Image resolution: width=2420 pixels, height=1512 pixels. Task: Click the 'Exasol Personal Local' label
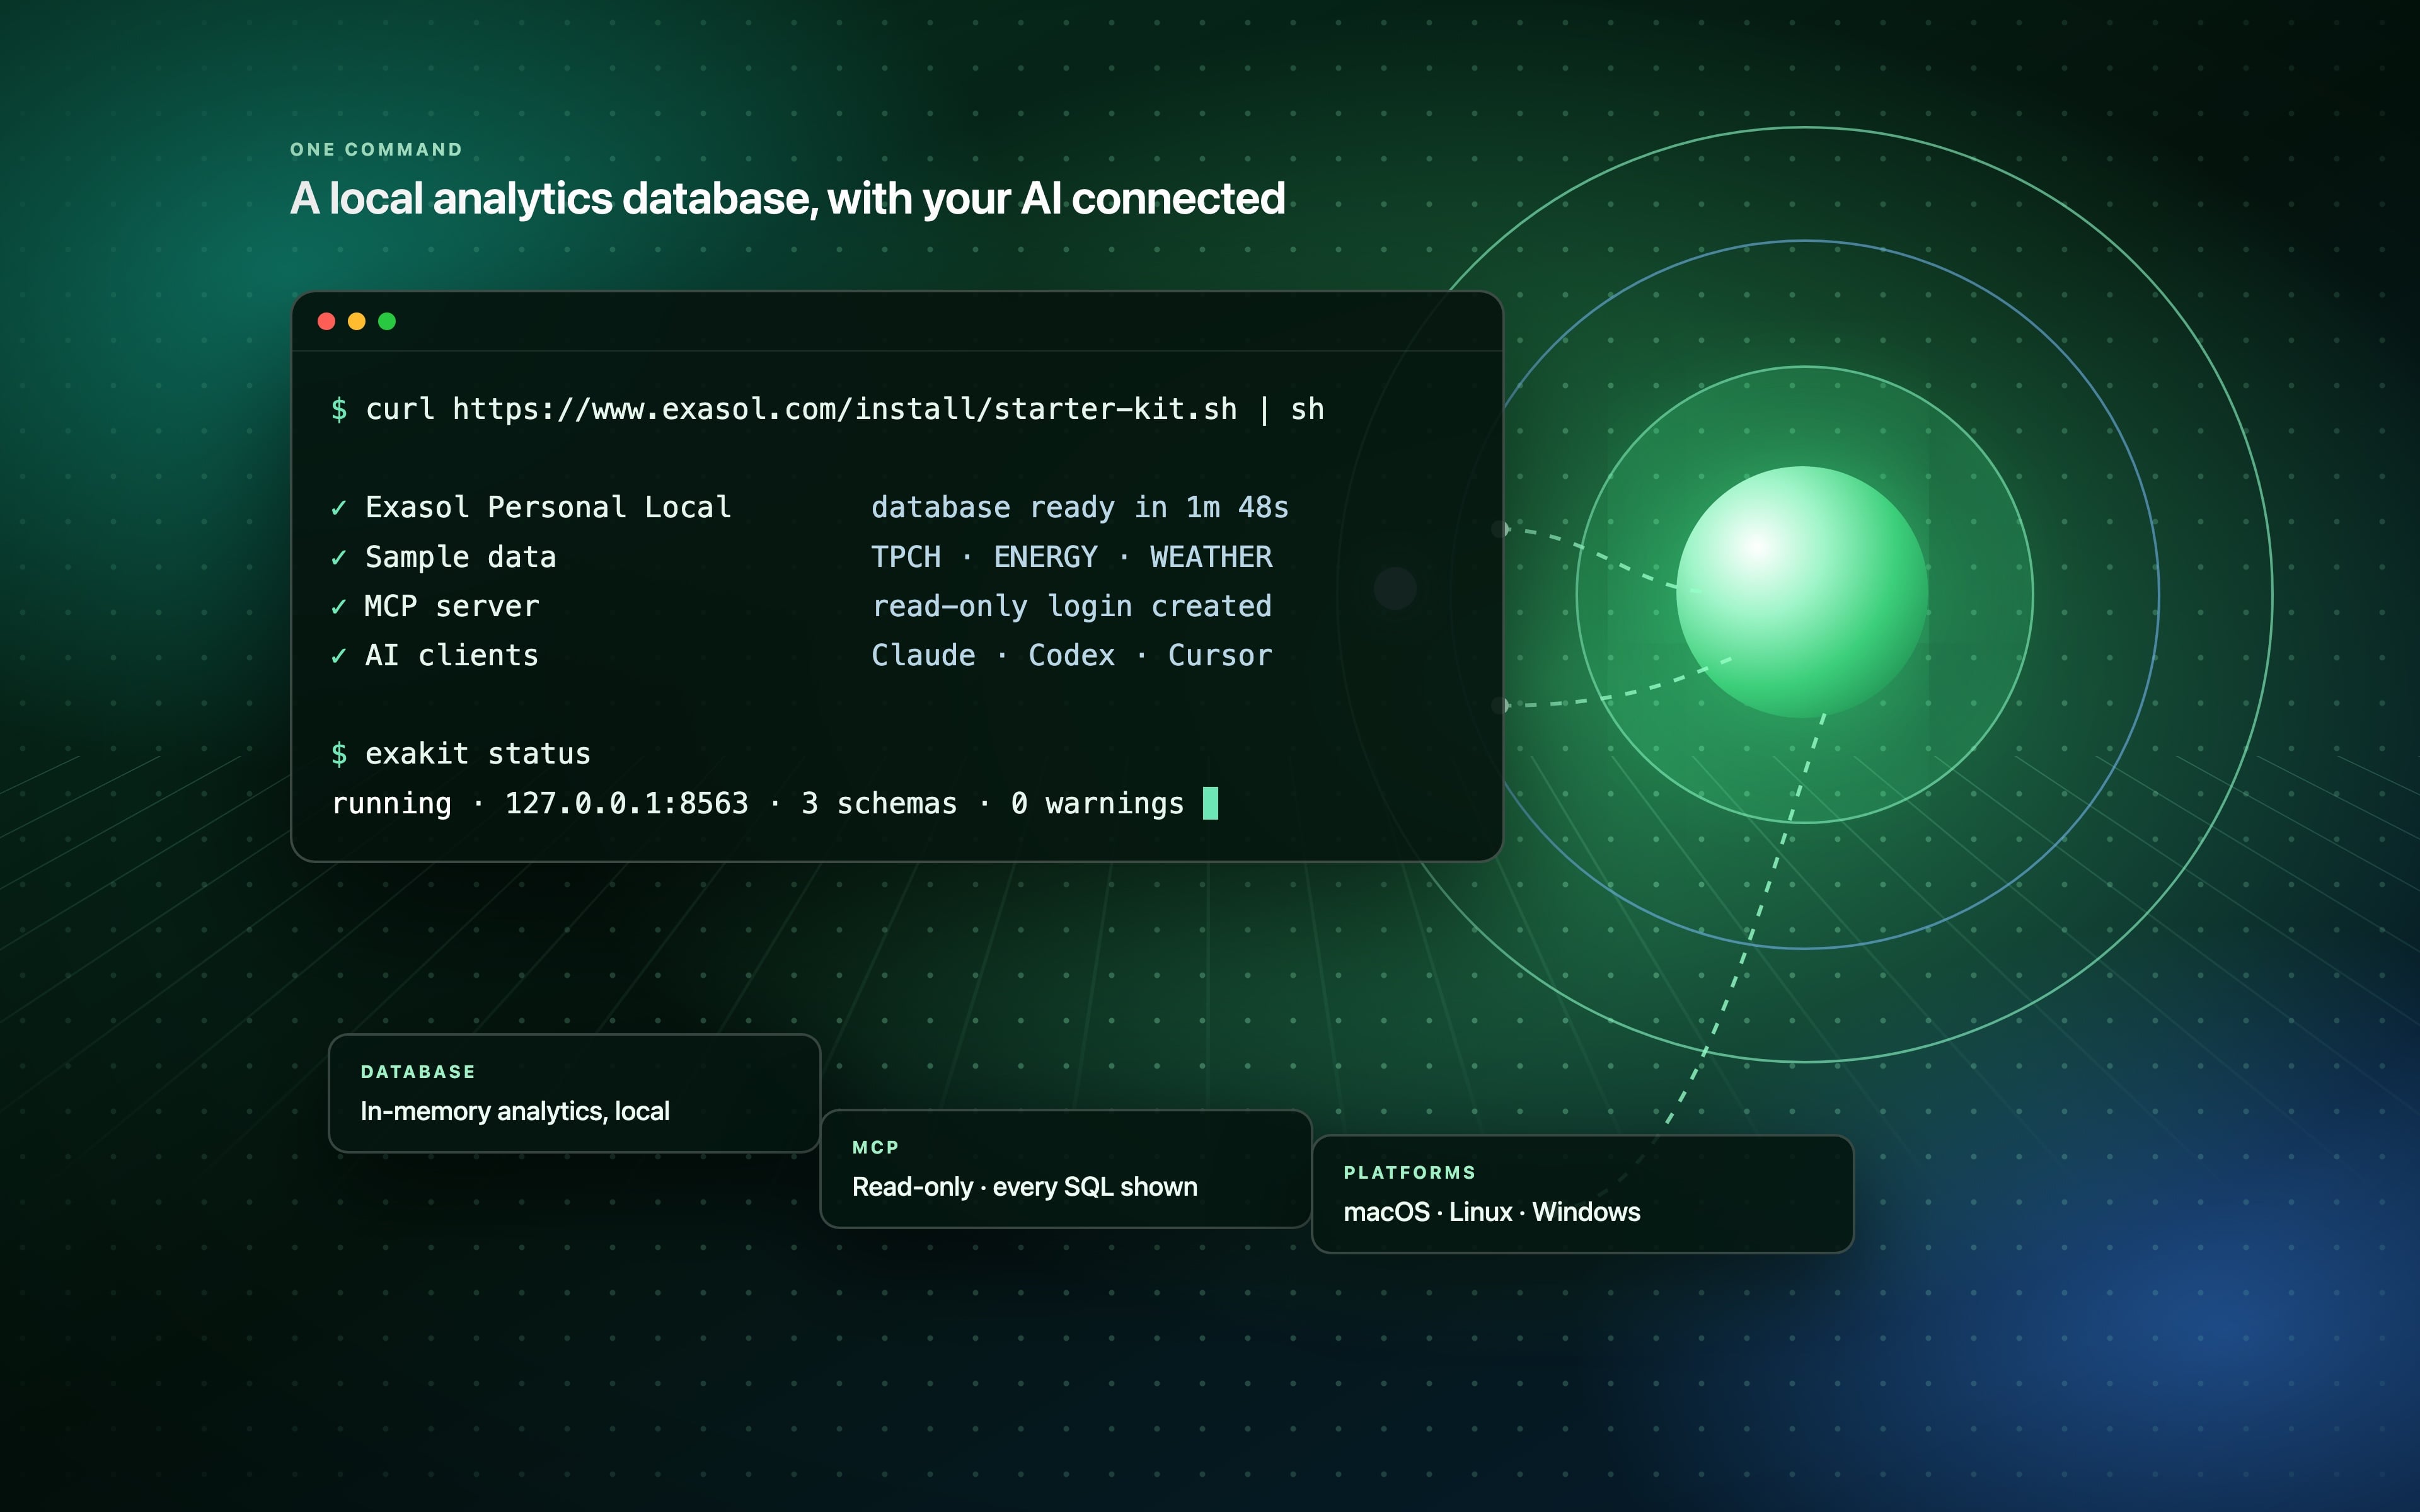(x=548, y=507)
